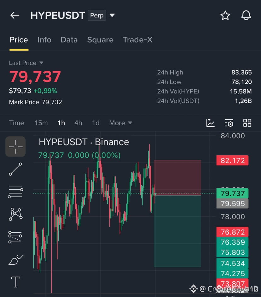Image resolution: width=261 pixels, height=297 pixels.
Task: Select the text annotation tool
Action: (16, 282)
